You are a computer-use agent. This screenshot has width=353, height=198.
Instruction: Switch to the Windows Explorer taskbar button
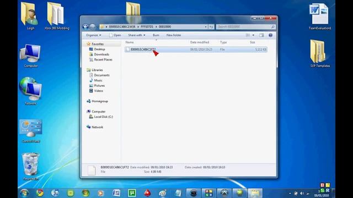[255, 193]
